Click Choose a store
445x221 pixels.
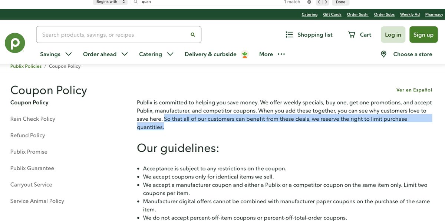(x=413, y=54)
